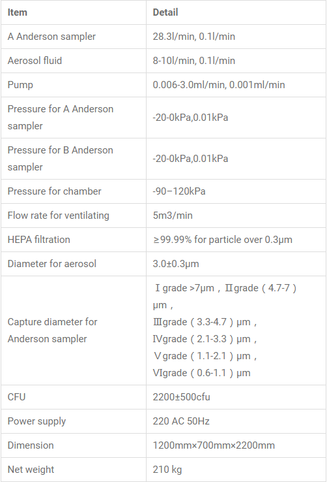327x482 pixels.
Task: Select the A Anderson sampler row label
Action: pos(51,37)
